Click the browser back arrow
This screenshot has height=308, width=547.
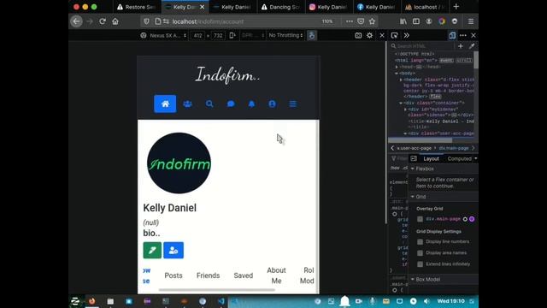pos(76,21)
